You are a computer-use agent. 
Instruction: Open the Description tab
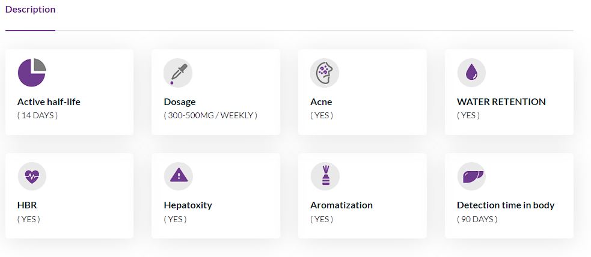31,10
